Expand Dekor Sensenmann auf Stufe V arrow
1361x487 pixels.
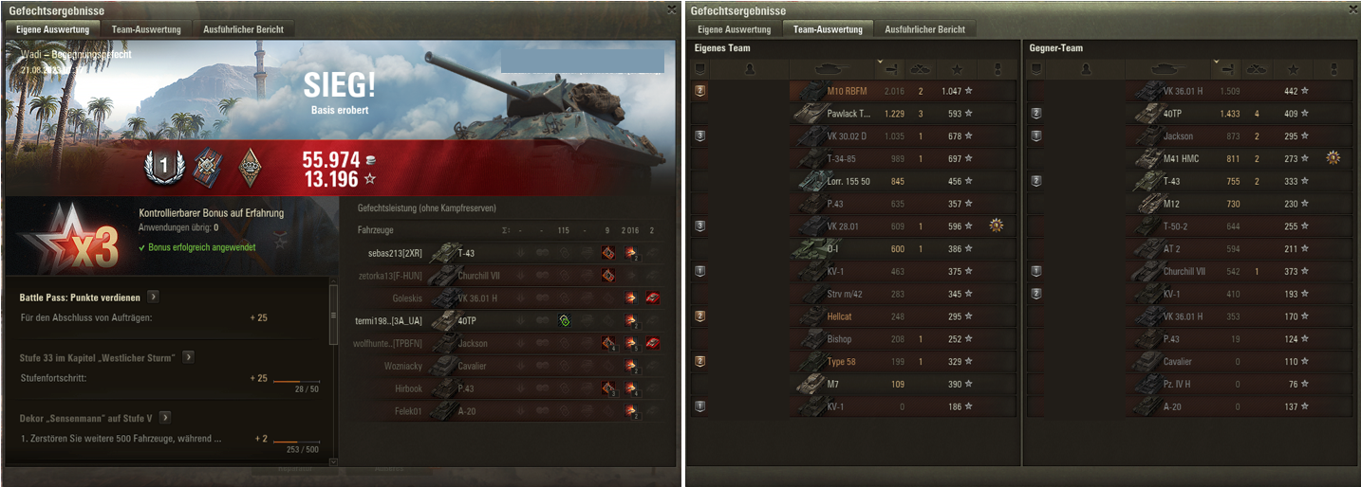click(x=165, y=417)
